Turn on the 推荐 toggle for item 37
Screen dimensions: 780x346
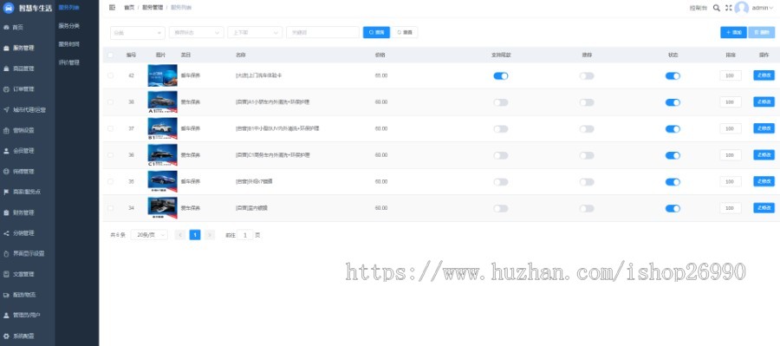(x=587, y=129)
